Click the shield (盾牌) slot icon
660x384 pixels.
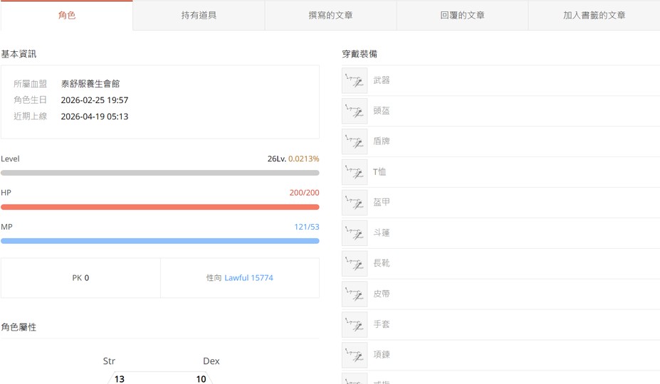355,142
